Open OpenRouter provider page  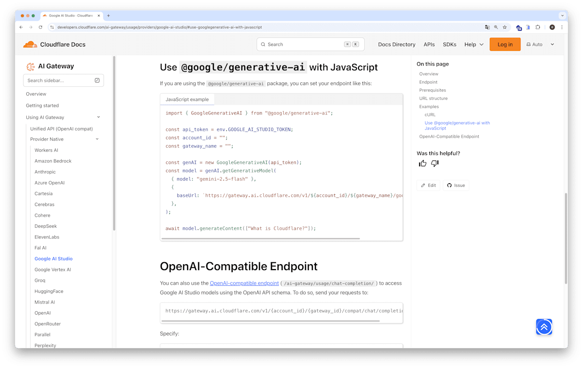(x=48, y=324)
